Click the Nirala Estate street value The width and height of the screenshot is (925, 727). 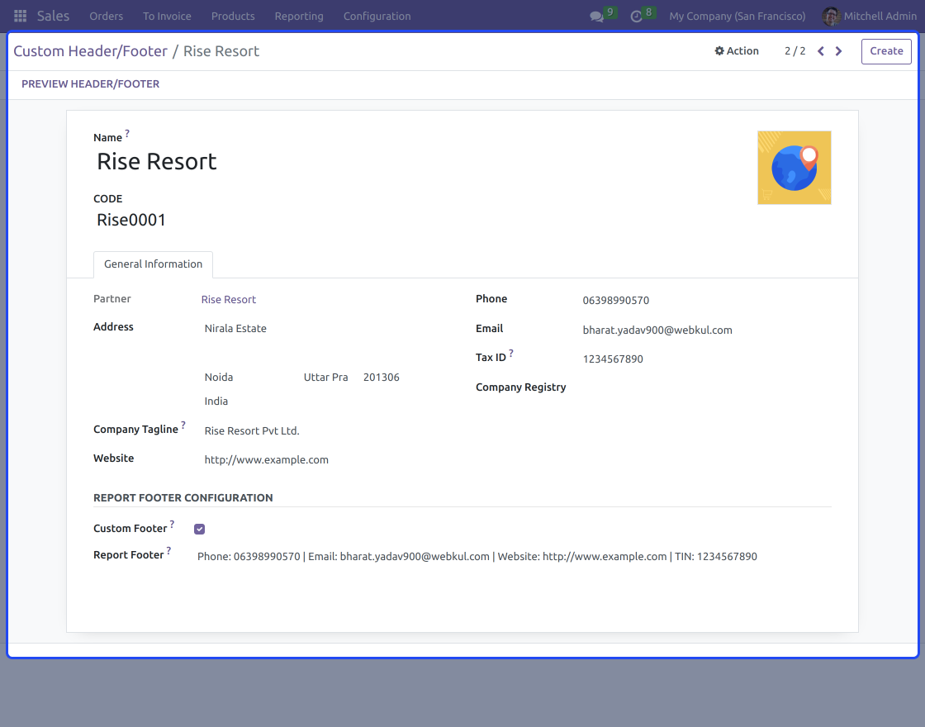235,329
